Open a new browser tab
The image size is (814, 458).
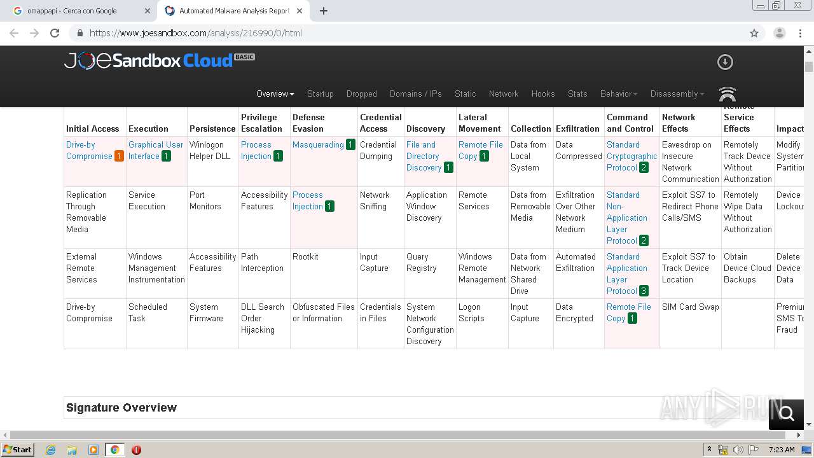point(323,11)
